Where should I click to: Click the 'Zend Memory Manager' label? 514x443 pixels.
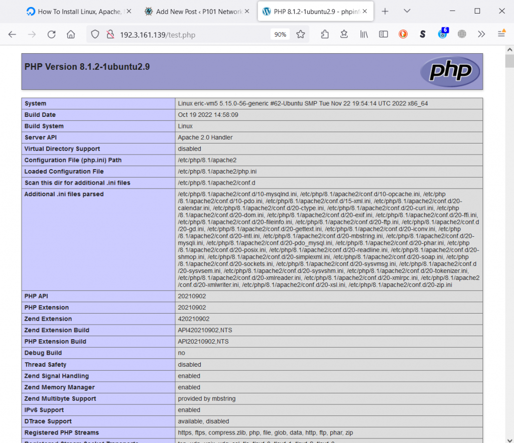coord(60,387)
